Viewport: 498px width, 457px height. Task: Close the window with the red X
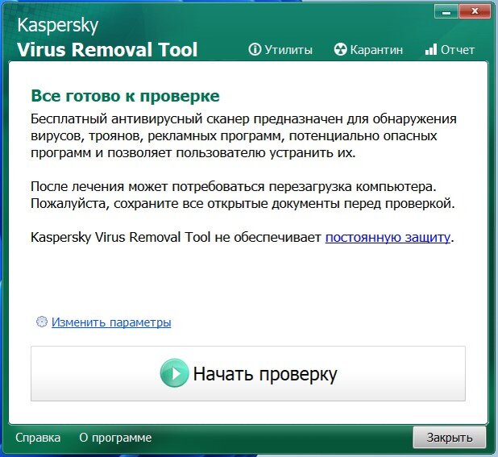click(475, 12)
